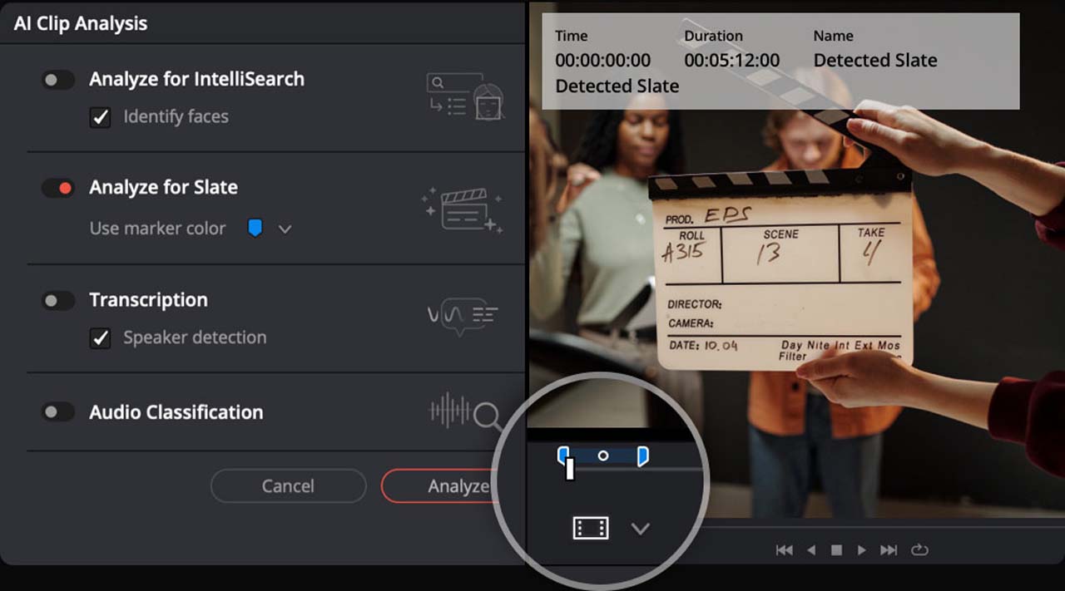Screen dimensions: 1065x591
Task: Click the Use marker color label
Action: click(158, 229)
